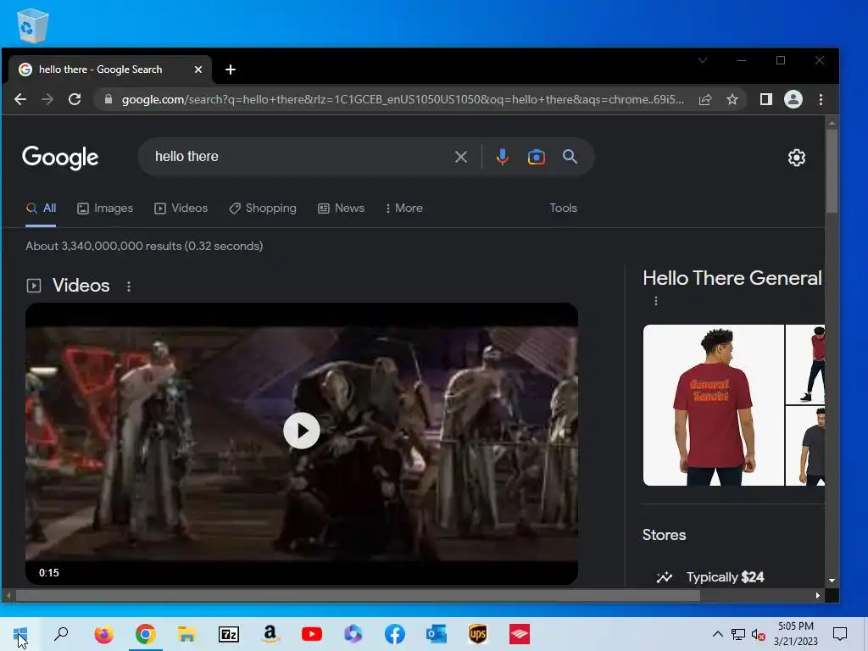The width and height of the screenshot is (868, 651).
Task: Click the horizontal scrollbar right arrow
Action: [818, 596]
